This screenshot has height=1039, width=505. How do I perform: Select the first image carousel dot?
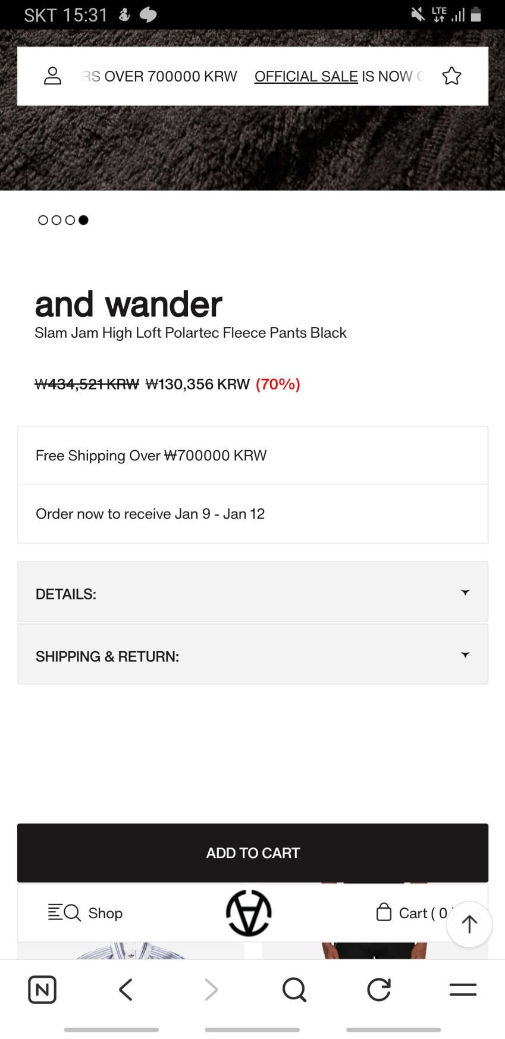(x=43, y=220)
